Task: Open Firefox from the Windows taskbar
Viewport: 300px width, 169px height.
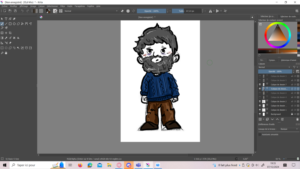Action: [80, 165]
